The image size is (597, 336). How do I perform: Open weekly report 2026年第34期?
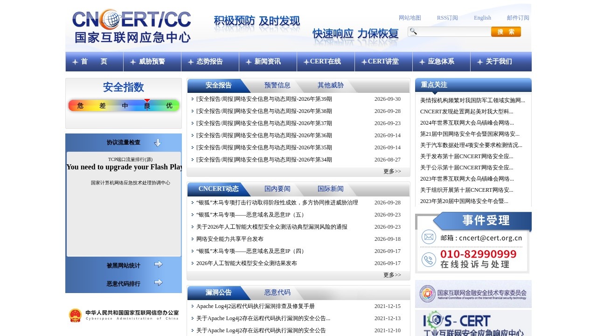click(x=264, y=160)
